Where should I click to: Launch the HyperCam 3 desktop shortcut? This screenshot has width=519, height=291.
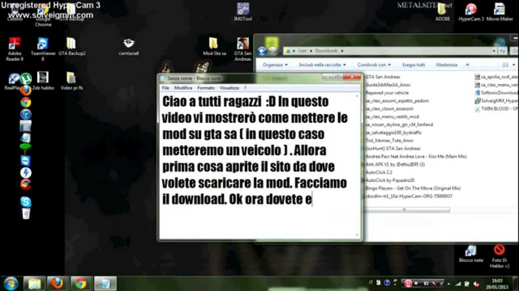pyautogui.click(x=471, y=12)
